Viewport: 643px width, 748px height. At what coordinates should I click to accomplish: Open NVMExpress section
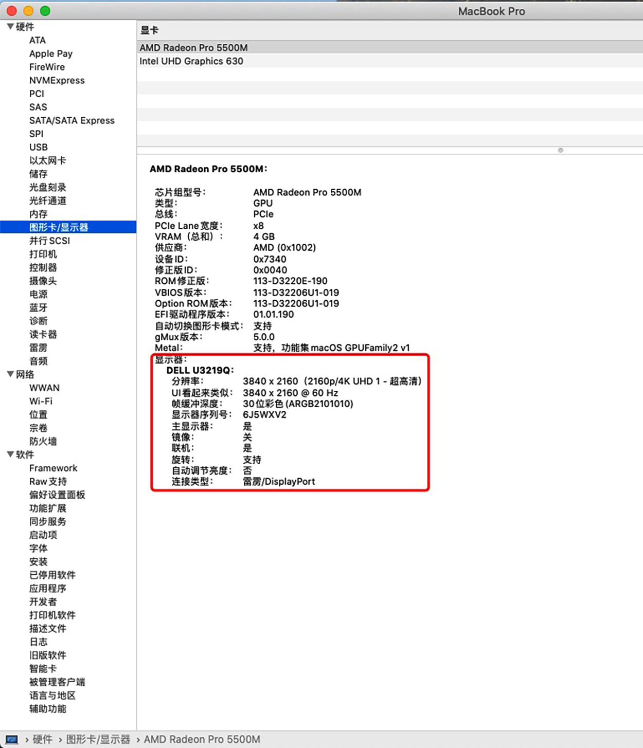[57, 80]
